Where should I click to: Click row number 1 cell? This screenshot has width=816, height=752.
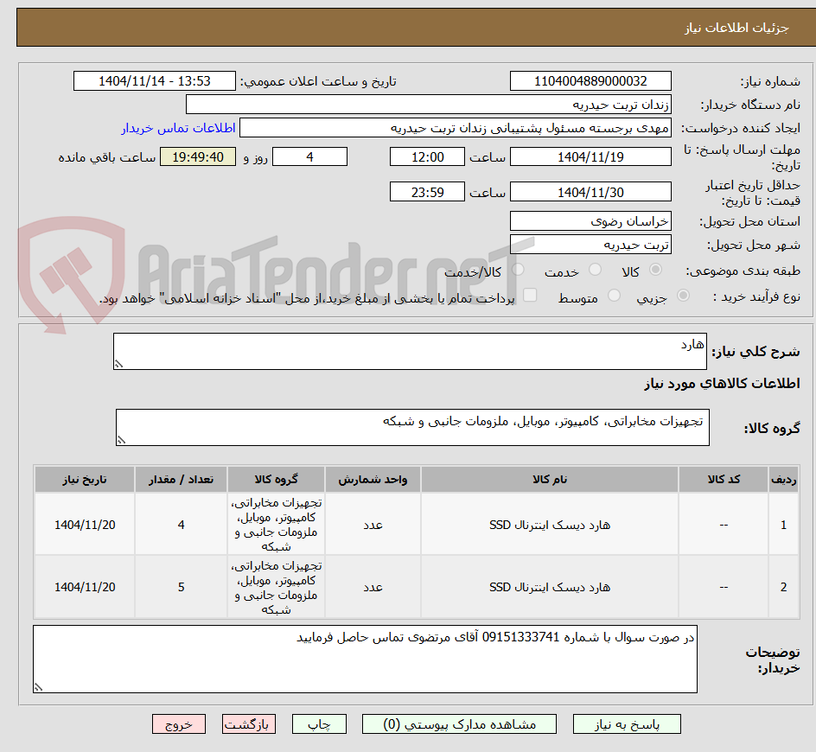784,525
